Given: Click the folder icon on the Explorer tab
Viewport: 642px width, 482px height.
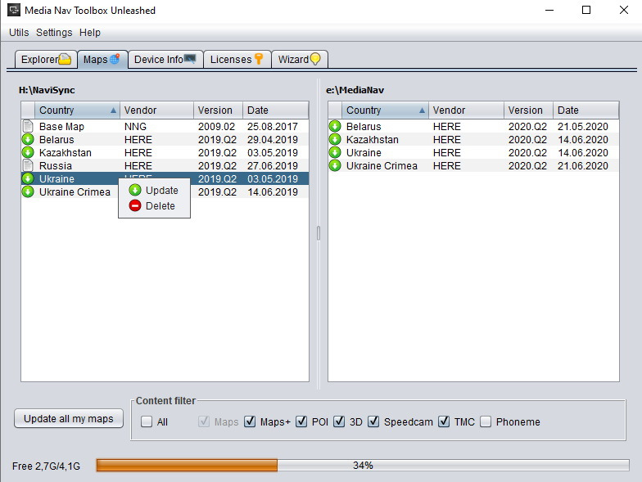Looking at the screenshot, I should click(65, 59).
